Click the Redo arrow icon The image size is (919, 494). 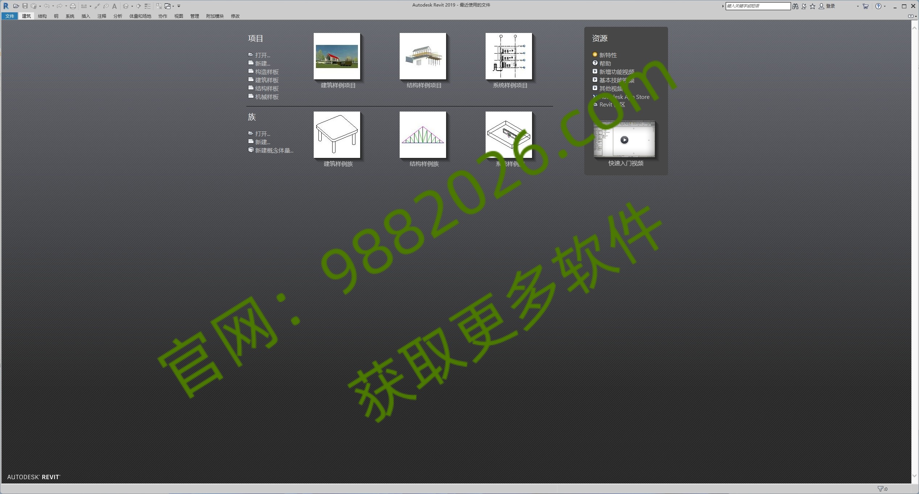coord(59,6)
